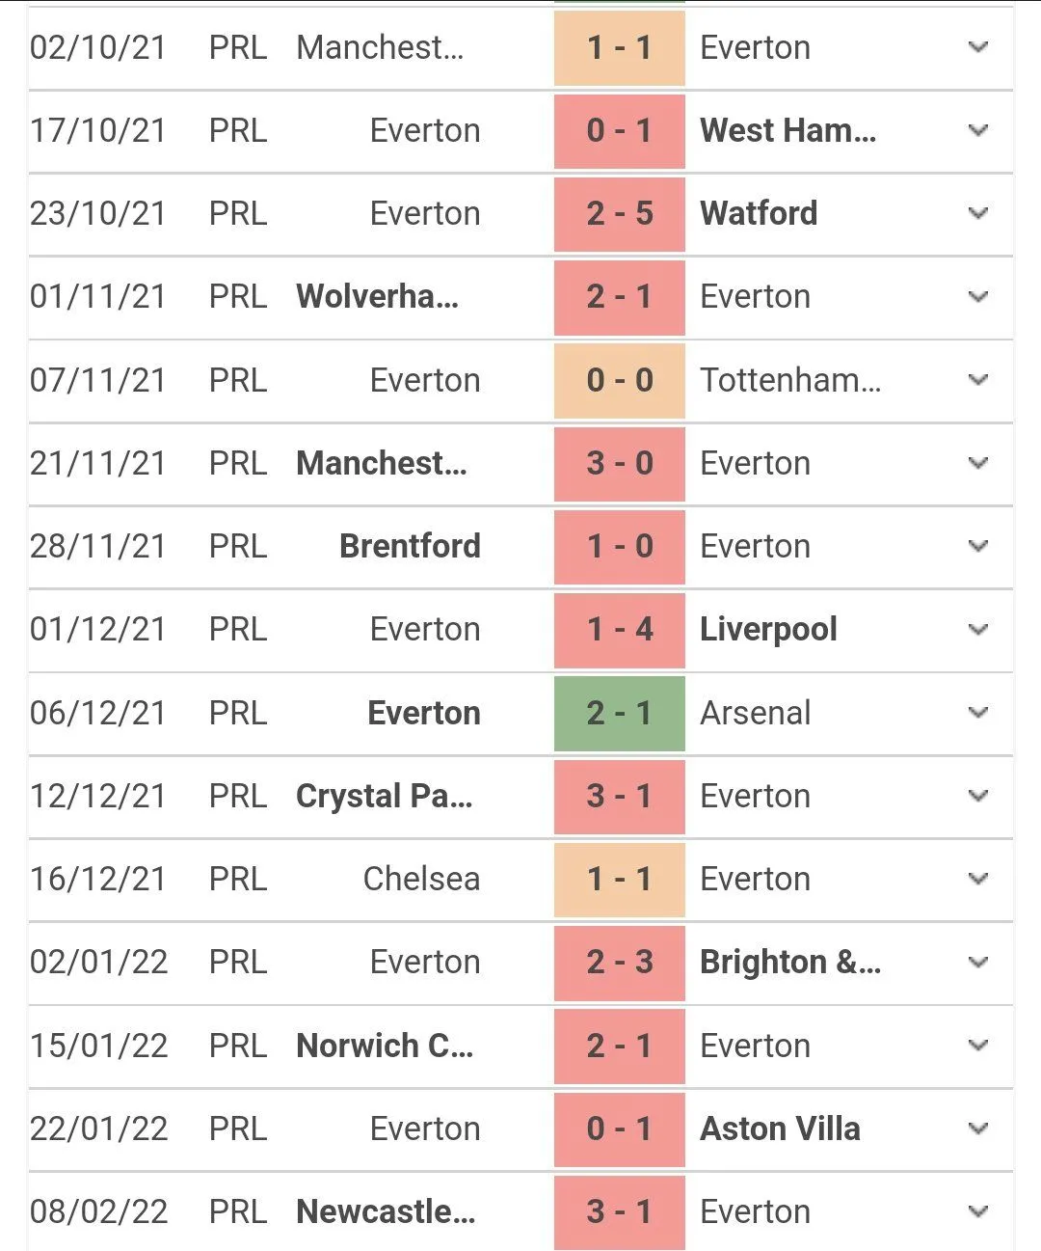This screenshot has width=1041, height=1251.
Task: Click the Aston Villa team name
Action: (x=780, y=1129)
